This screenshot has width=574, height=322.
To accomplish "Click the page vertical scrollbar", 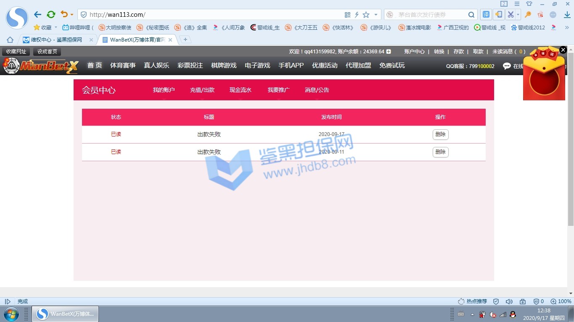I will (571, 139).
